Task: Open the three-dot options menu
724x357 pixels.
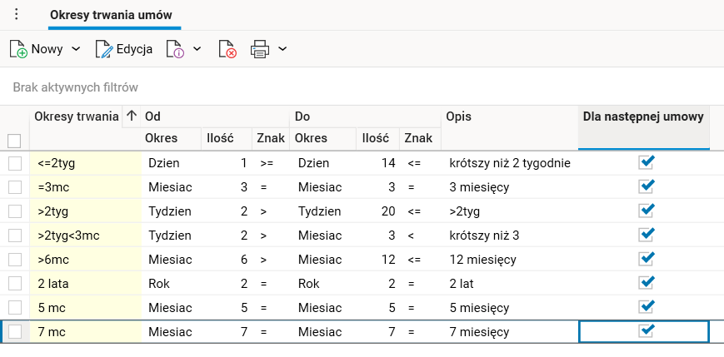Action: click(x=16, y=14)
